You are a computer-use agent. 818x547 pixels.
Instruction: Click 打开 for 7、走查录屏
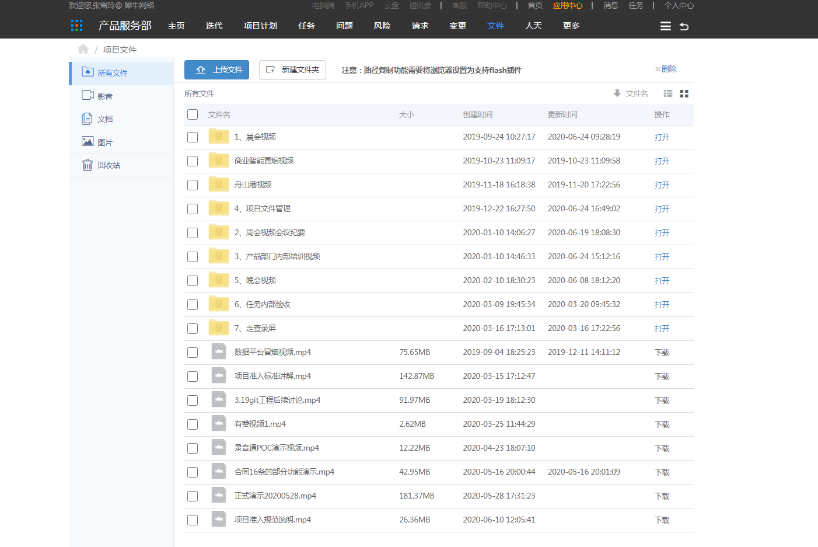click(662, 329)
